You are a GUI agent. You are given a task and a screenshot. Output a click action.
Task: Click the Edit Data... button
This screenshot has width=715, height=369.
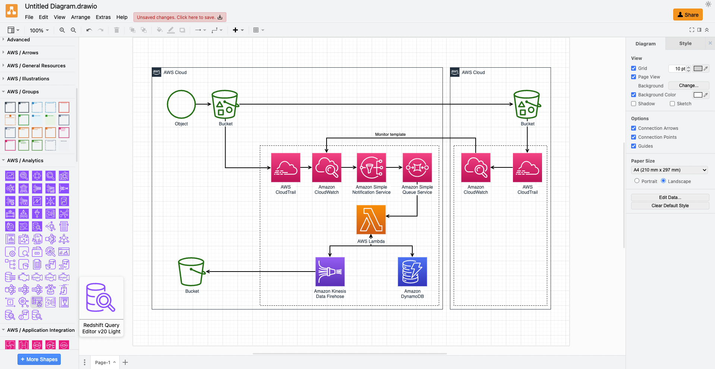pyautogui.click(x=670, y=197)
